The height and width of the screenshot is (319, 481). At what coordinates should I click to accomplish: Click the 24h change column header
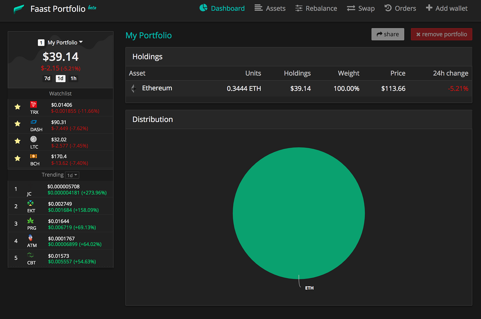tap(451, 73)
